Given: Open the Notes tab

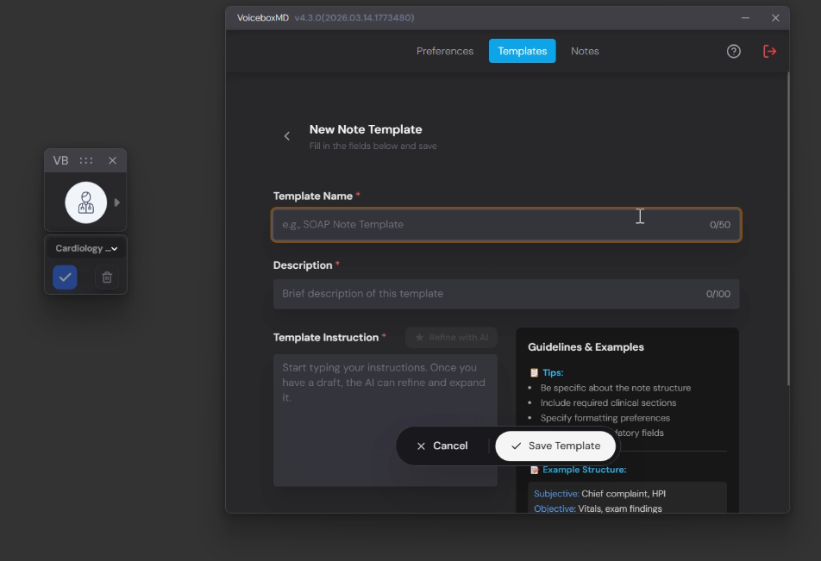Looking at the screenshot, I should pyautogui.click(x=585, y=51).
